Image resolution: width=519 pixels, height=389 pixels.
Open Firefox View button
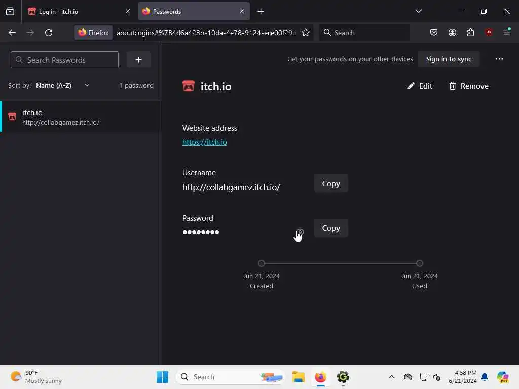point(10,12)
